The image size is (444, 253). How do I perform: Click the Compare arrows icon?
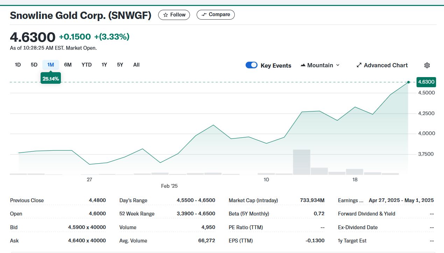coord(204,15)
